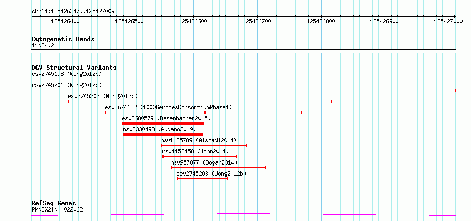
Task: Click ruler position 125426600
Action: 194,21
